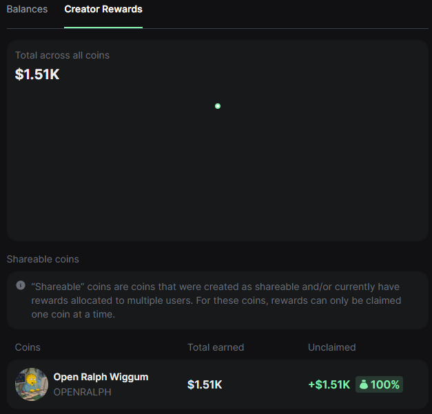The image size is (432, 414).
Task: Click the +$1.51K unclaimed amount
Action: coord(329,384)
